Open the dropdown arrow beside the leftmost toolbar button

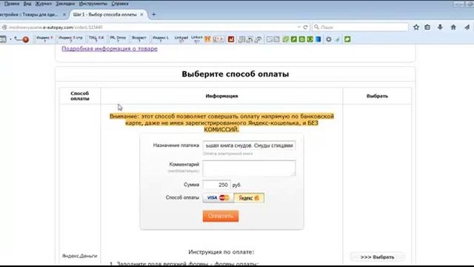[10, 39]
